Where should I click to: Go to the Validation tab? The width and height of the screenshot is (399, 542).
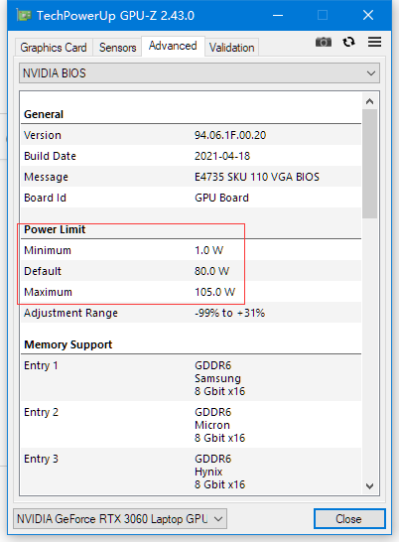231,48
